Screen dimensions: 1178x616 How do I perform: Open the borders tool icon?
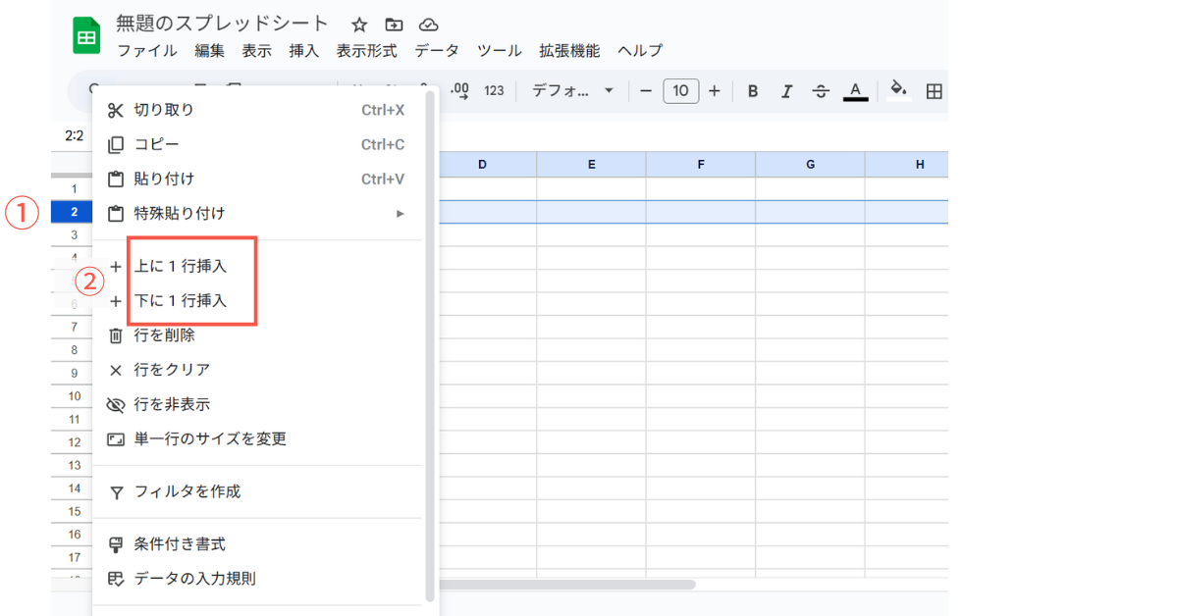(x=935, y=91)
